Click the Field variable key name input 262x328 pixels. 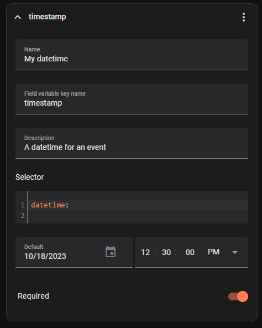pos(132,99)
